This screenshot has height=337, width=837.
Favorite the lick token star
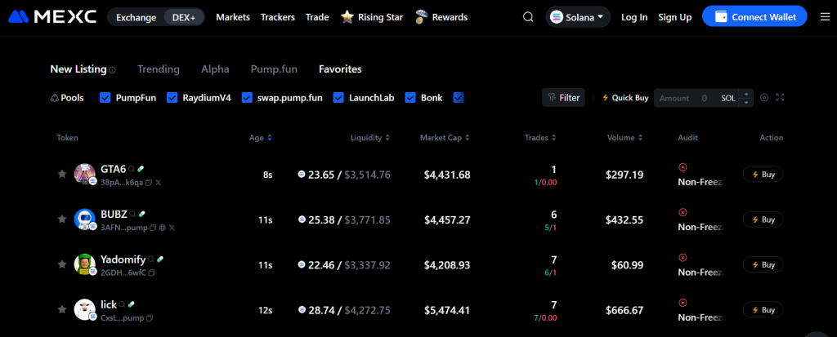[62, 309]
